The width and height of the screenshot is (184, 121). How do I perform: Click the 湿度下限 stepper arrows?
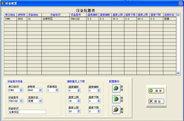click(99, 111)
